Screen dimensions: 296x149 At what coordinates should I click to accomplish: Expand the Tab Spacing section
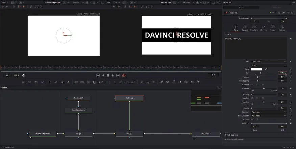pyautogui.click(x=225, y=135)
